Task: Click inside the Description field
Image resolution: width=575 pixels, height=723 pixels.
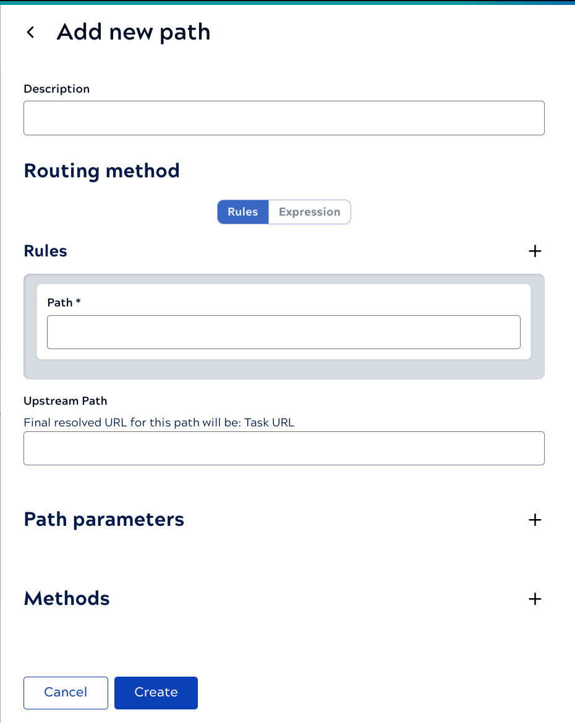Action: point(284,117)
